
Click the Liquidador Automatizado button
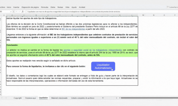click(103, 66)
